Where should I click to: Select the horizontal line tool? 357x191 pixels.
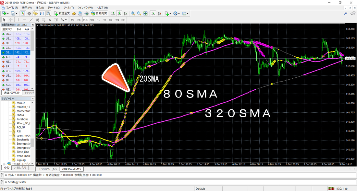pos(25,20)
